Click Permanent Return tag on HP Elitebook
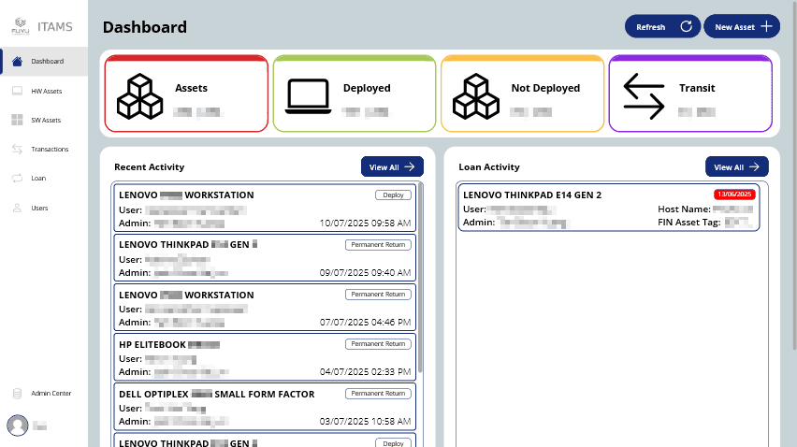797x447 pixels. click(x=378, y=344)
